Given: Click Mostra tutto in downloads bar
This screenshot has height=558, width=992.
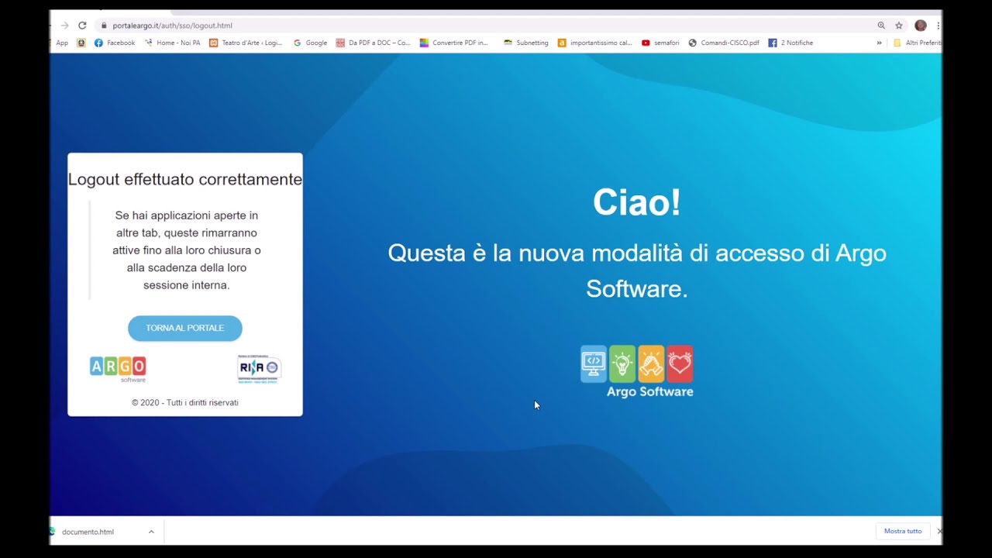Looking at the screenshot, I should coord(903,532).
